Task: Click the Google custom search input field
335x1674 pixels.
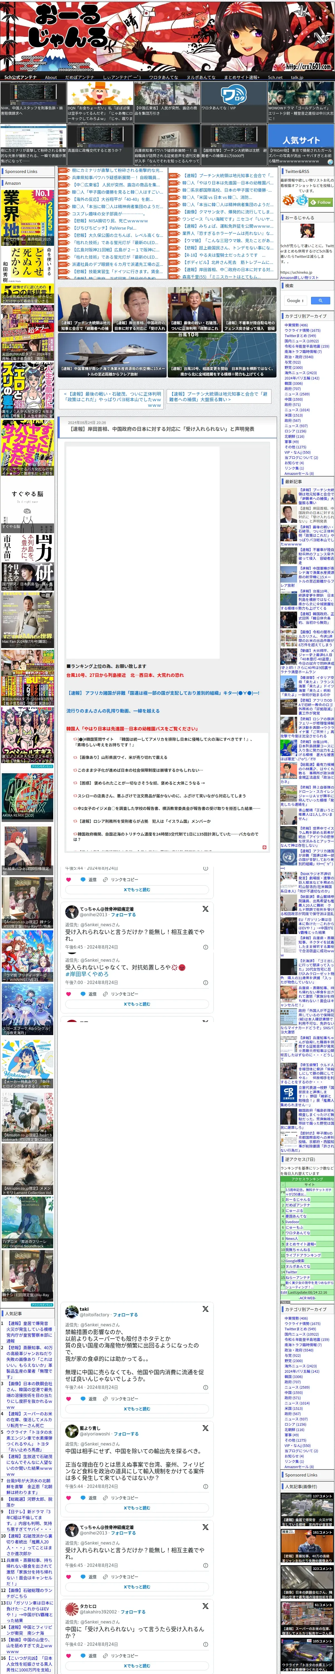Action: 295,300
